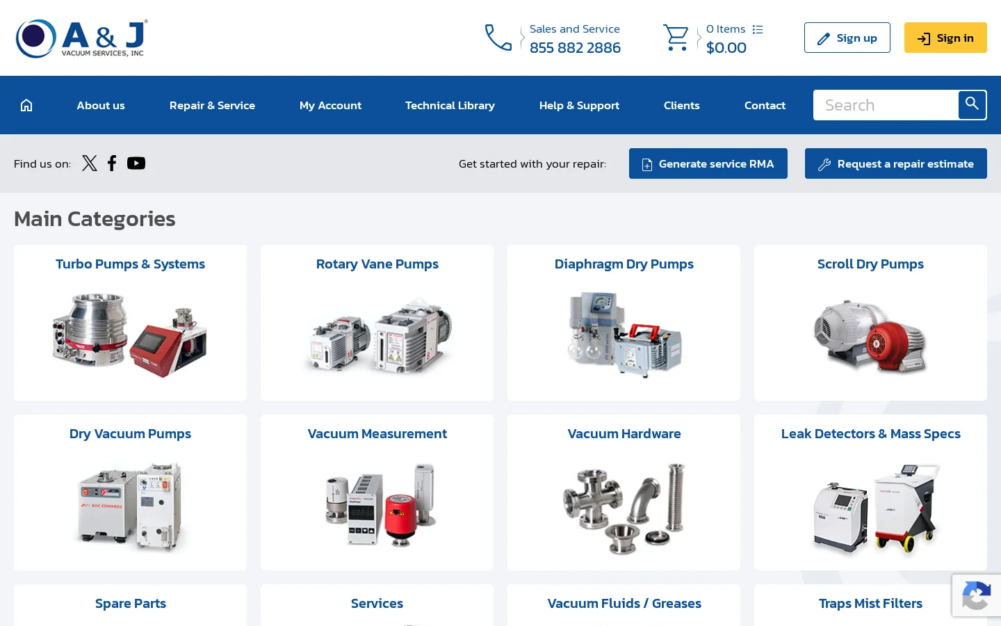Image resolution: width=1001 pixels, height=626 pixels.
Task: Open the Technical Library menu
Action: tap(450, 105)
